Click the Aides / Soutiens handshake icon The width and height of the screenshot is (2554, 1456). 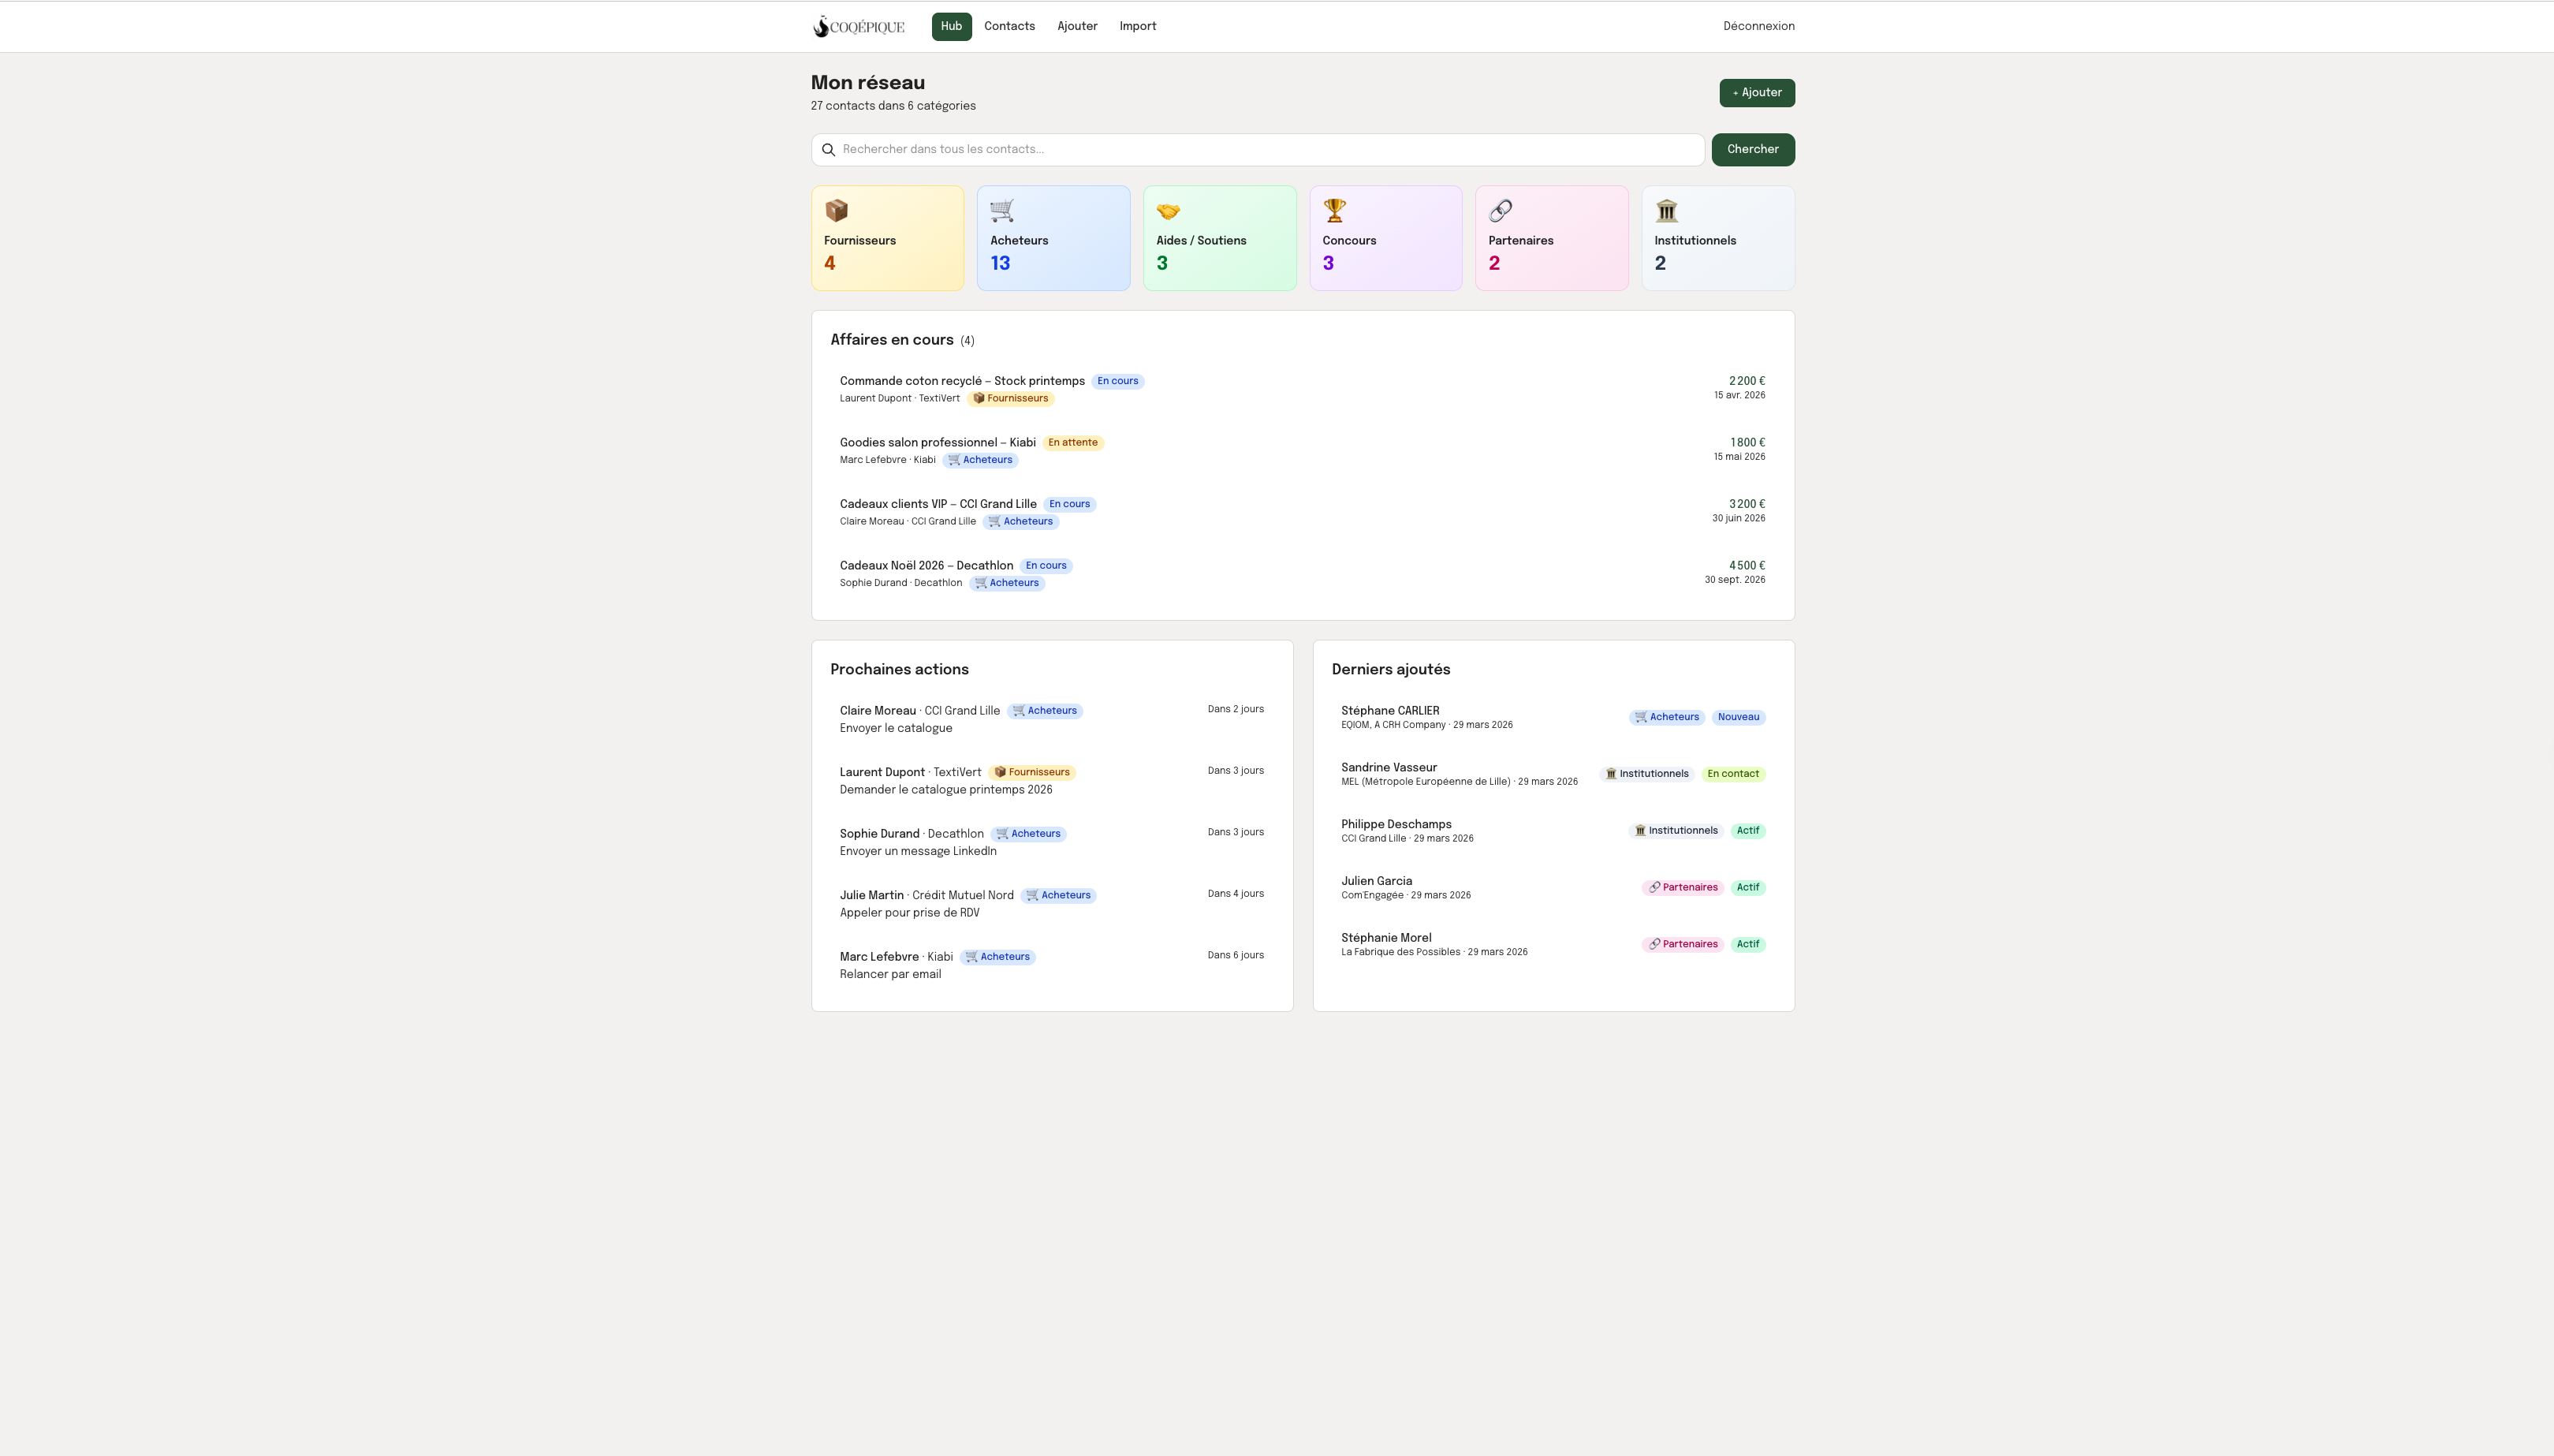(1169, 211)
